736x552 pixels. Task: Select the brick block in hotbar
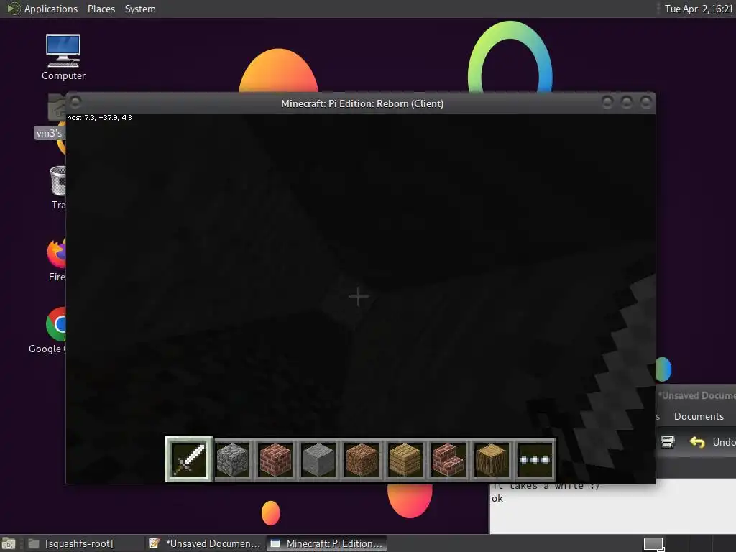275,459
